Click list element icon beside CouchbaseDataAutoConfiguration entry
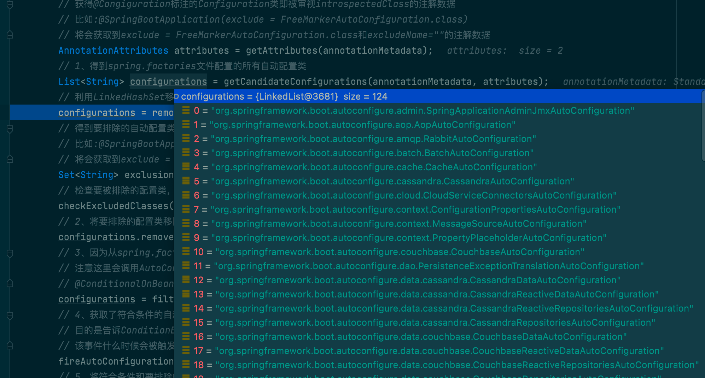This screenshot has height=378, width=705. coord(186,336)
